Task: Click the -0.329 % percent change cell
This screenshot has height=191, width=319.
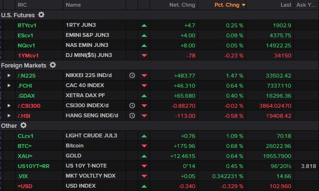Action: (232, 186)
